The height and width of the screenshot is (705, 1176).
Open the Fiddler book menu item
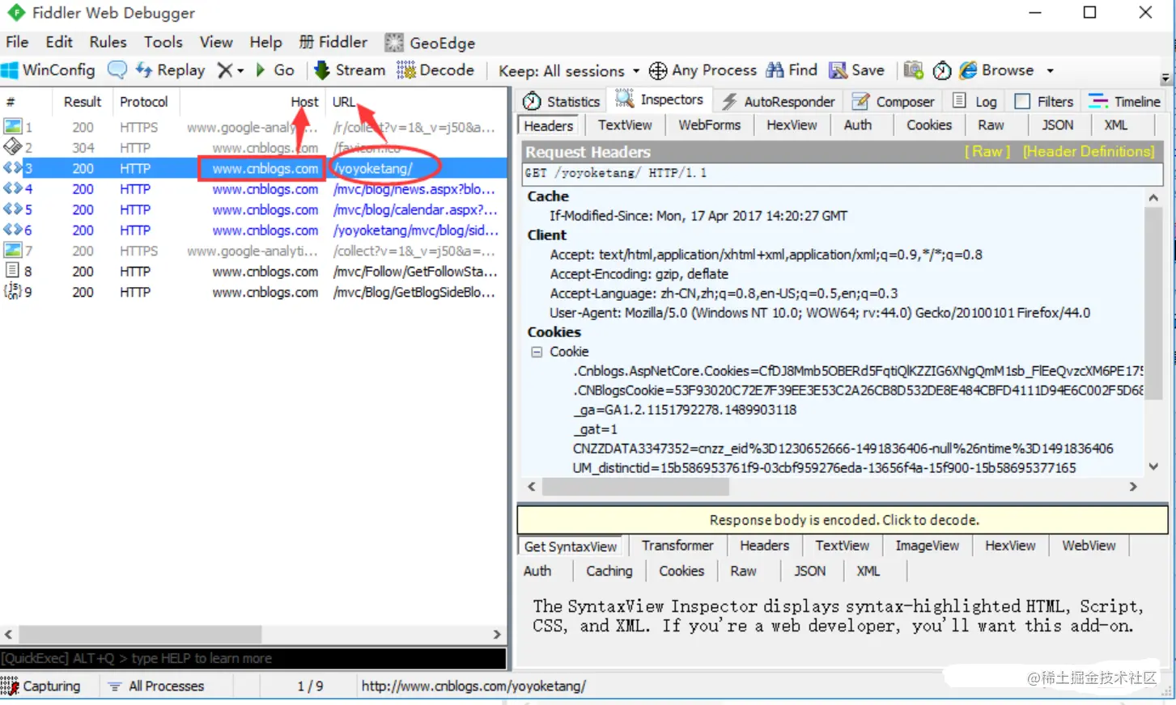(x=333, y=42)
